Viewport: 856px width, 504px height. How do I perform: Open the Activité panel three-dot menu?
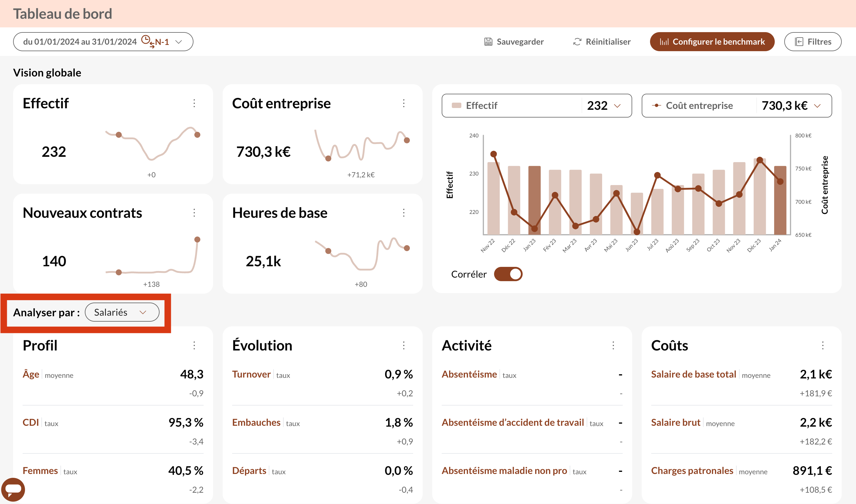pos(613,345)
